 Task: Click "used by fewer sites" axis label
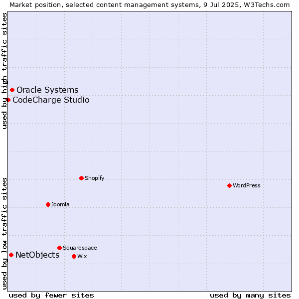[51, 295]
